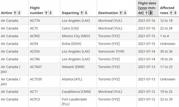Sort Flight number ascending arrow

click(46, 13)
